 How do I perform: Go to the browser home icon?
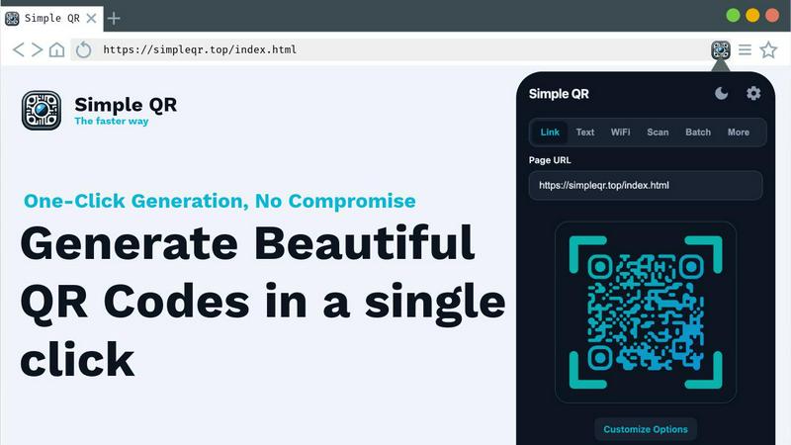pos(56,49)
